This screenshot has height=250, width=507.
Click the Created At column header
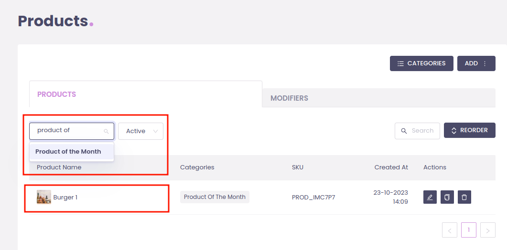391,167
